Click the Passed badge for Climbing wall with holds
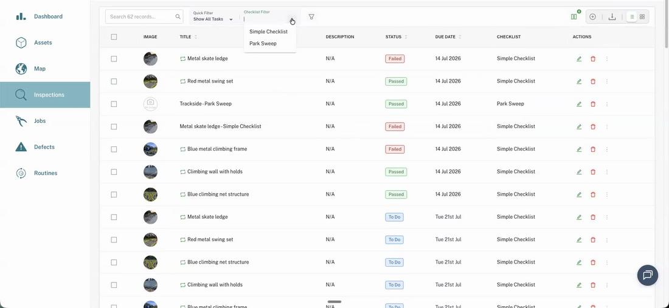Image resolution: width=669 pixels, height=308 pixels. coord(396,172)
